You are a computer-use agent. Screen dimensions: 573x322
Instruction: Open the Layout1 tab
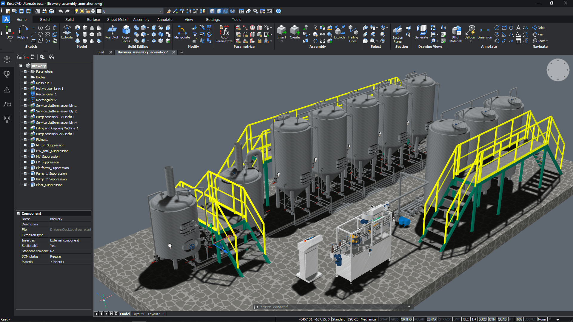[x=138, y=314]
